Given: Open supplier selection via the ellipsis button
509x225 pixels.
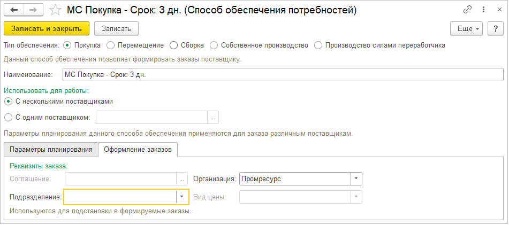Looking at the screenshot, I should (x=213, y=117).
